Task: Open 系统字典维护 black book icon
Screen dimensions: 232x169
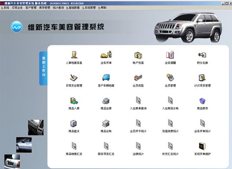Action: pos(202,146)
